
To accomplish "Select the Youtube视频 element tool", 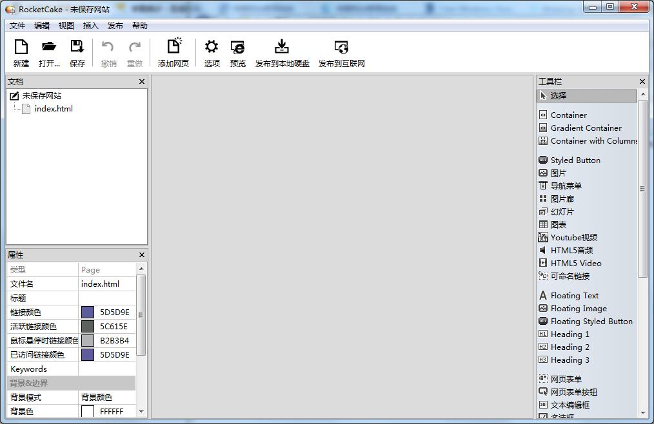I will pos(573,237).
